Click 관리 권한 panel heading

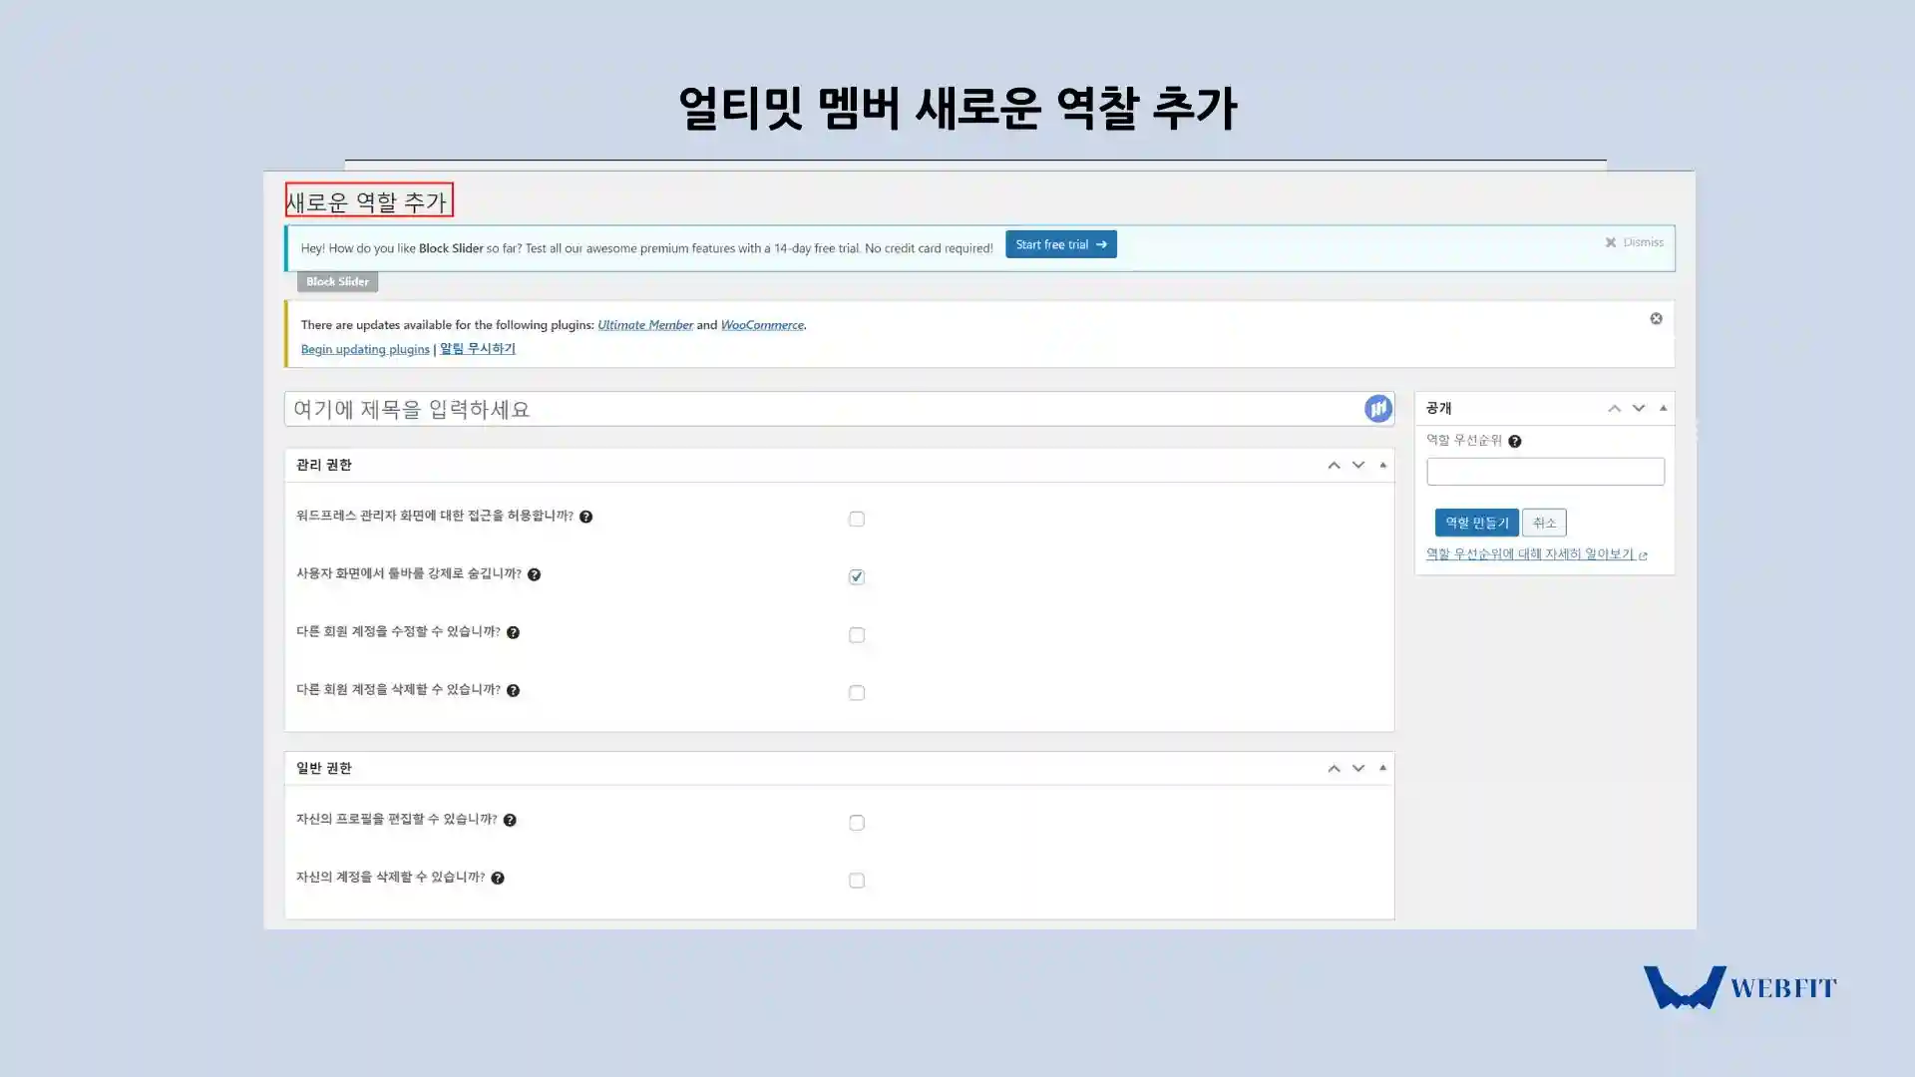(x=324, y=465)
